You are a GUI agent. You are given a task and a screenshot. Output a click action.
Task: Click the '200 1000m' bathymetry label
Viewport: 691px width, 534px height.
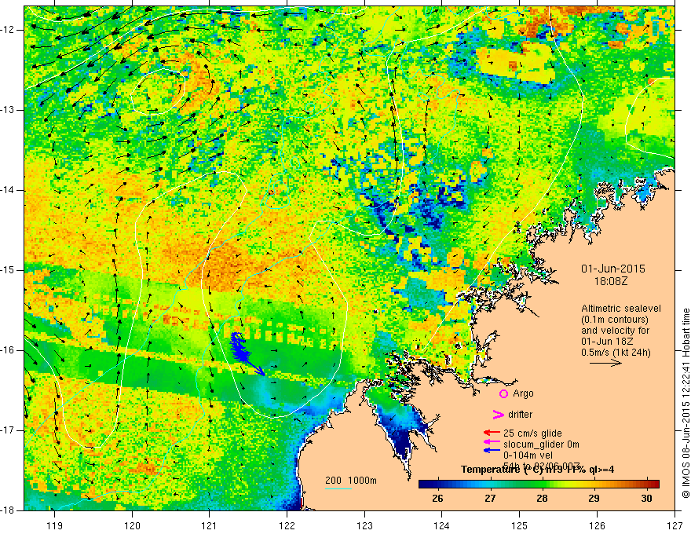(x=351, y=481)
